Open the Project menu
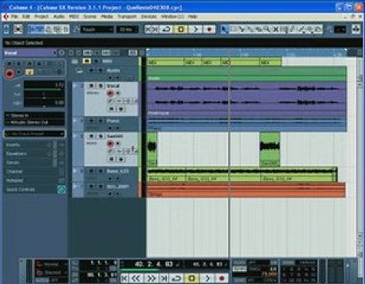Viewport: 365px width, 284px height. point(41,17)
